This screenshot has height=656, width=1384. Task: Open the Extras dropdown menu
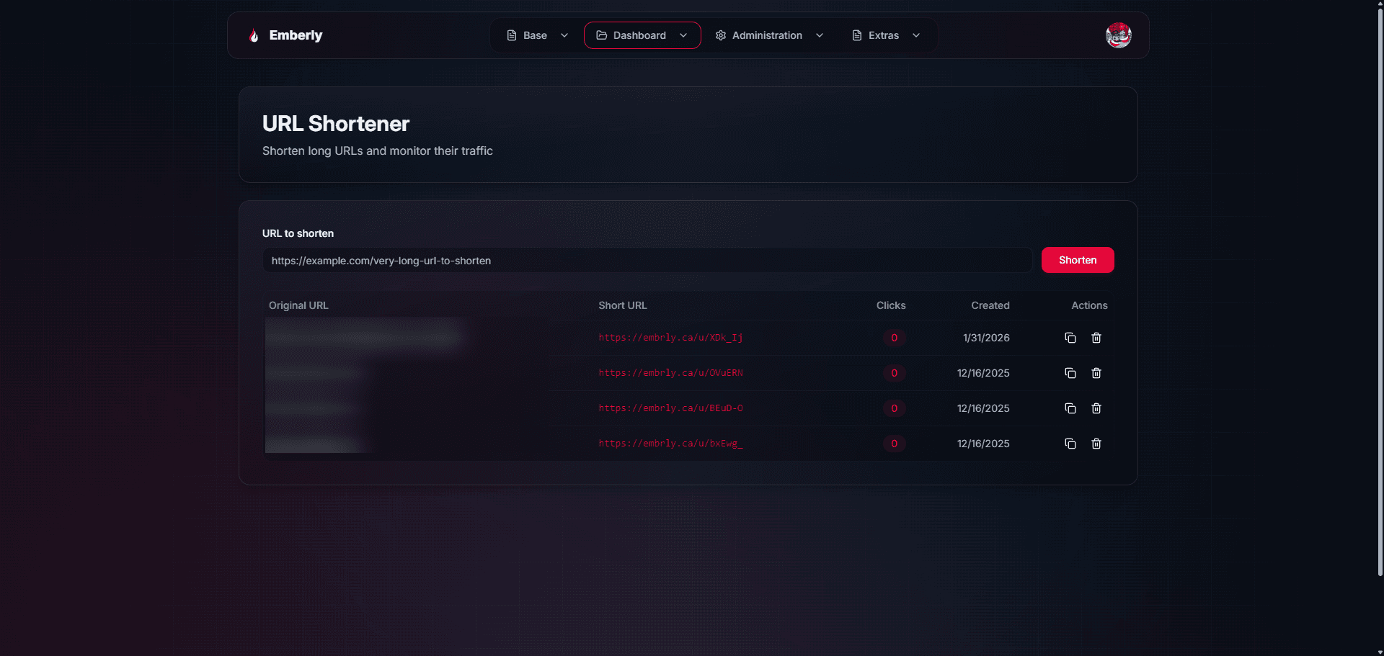886,35
